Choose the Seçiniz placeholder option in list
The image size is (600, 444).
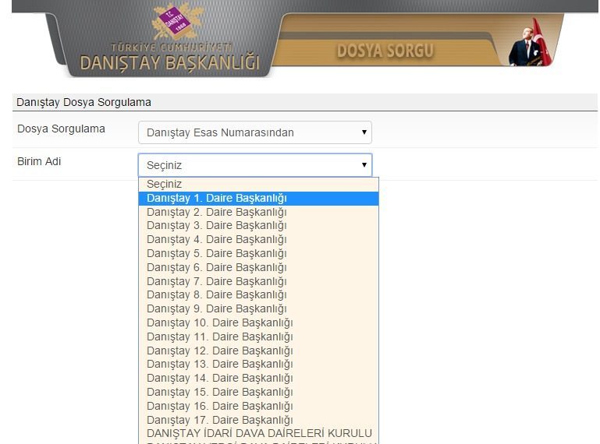[165, 185]
